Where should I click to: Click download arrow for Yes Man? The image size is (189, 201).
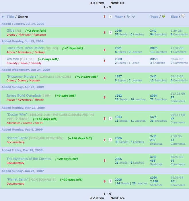click(x=104, y=61)
